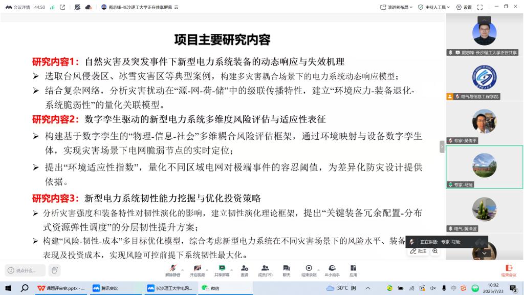Open the 成员(19) members list
The image size is (524, 295).
click(265, 269)
